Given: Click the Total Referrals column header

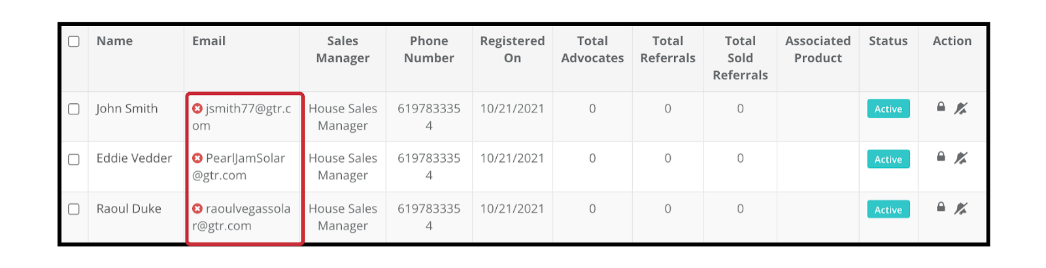Looking at the screenshot, I should (x=667, y=50).
